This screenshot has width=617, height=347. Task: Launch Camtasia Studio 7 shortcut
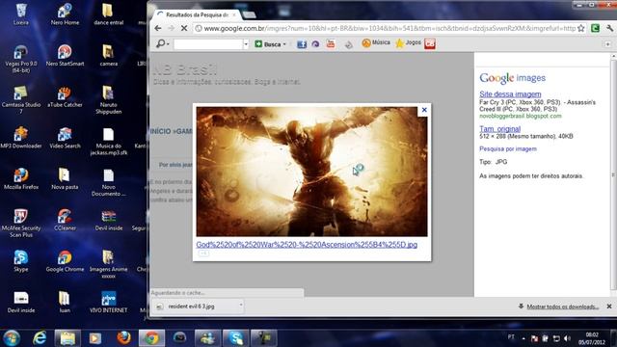click(x=21, y=100)
